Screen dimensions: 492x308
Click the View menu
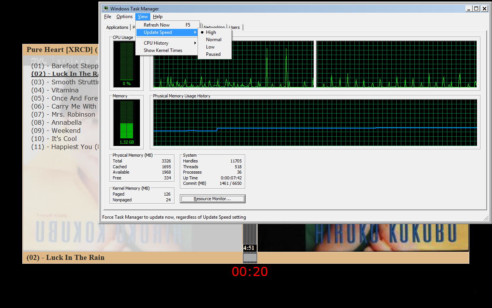[x=143, y=17]
